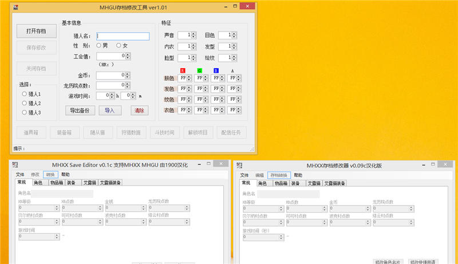Click the green G channel label

click(x=199, y=70)
